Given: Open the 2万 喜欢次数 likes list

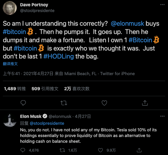Looking at the screenshot, I should [77, 89].
